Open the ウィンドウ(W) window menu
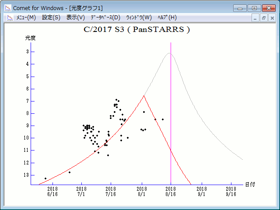280x210 pixels. click(139, 17)
